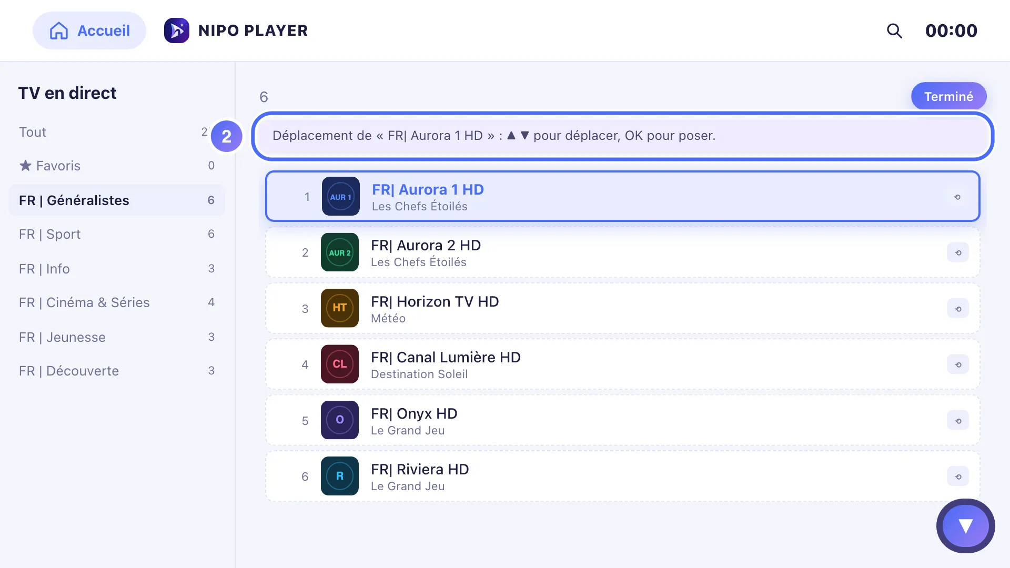
Task: Select the Tout category
Action: click(117, 132)
